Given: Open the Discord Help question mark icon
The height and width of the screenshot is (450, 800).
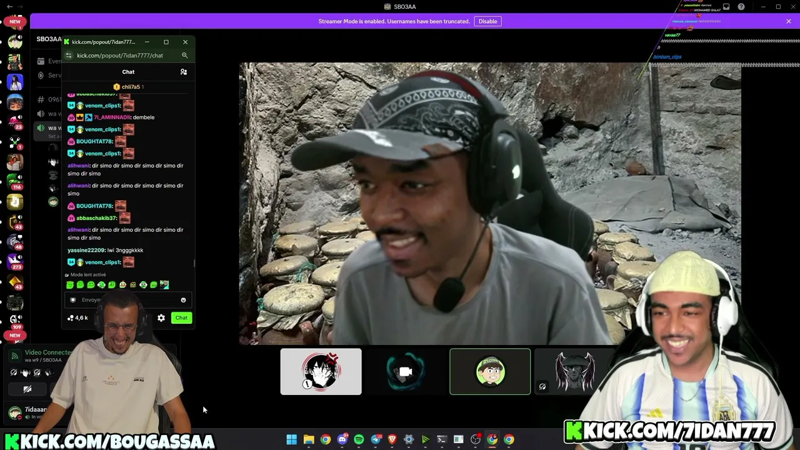Looking at the screenshot, I should 741,7.
